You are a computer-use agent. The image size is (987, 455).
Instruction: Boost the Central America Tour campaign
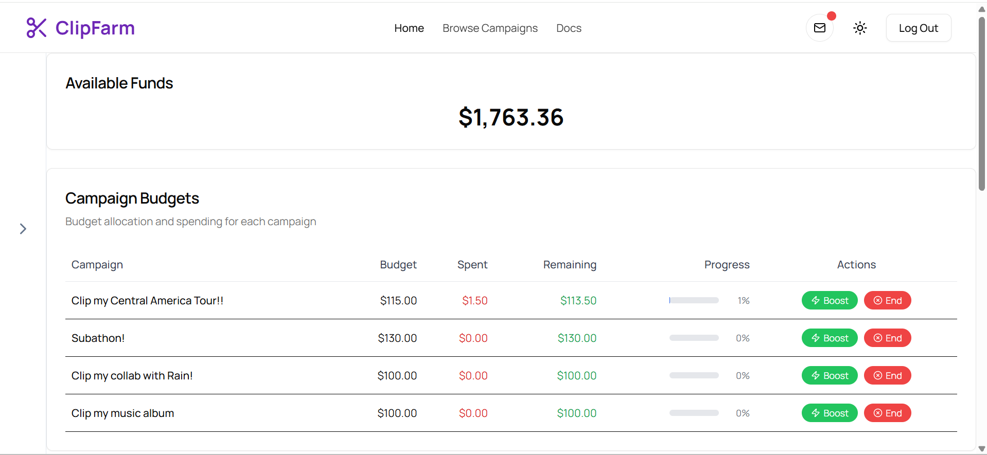829,301
